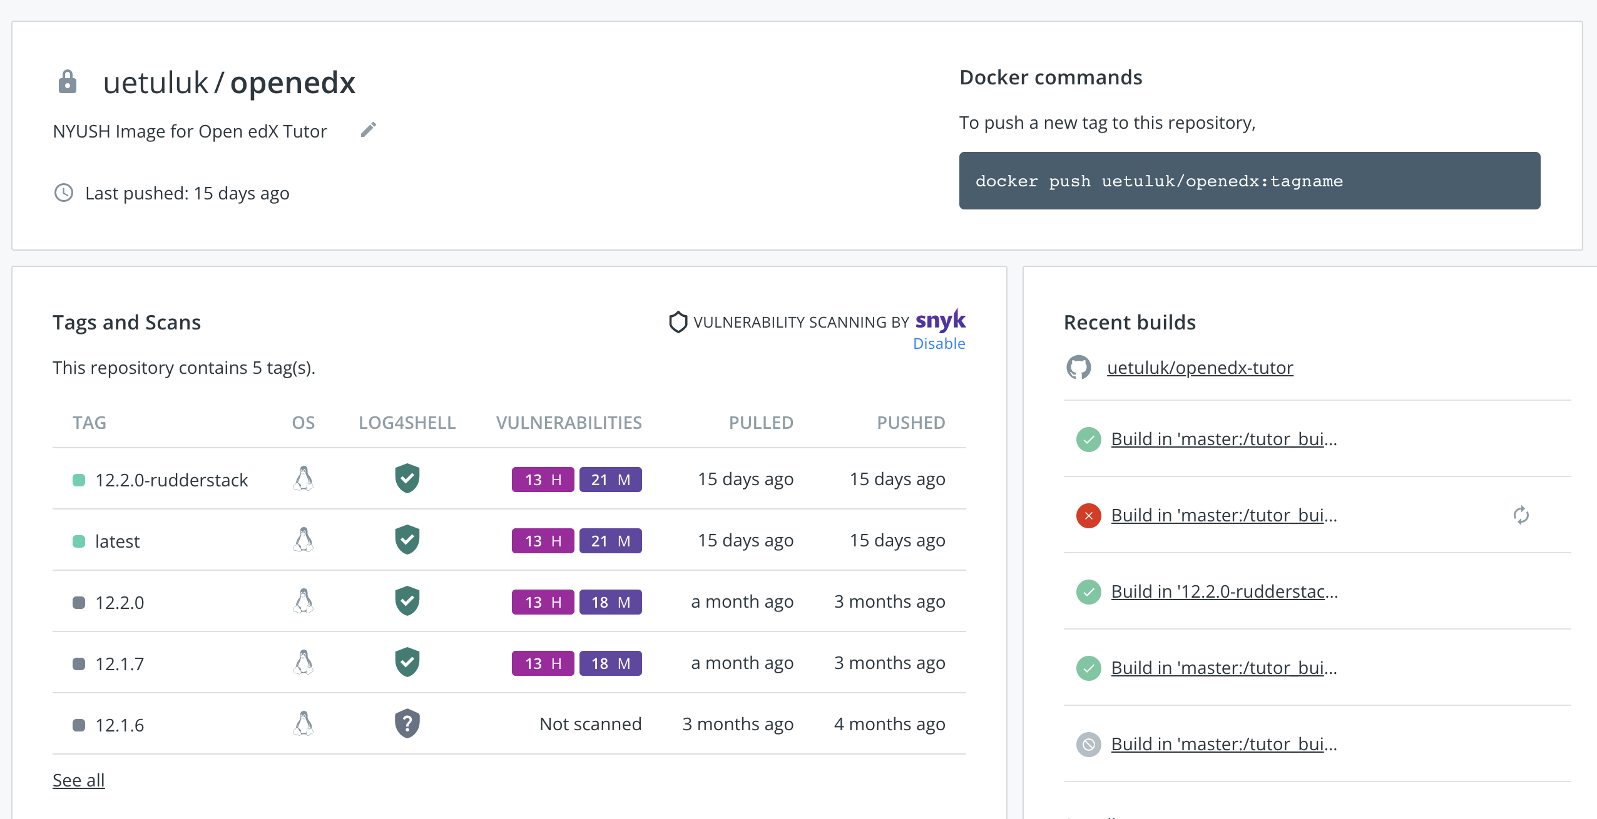Click the cancelled build gray status icon
Image resolution: width=1597 pixels, height=819 pixels.
click(1089, 745)
